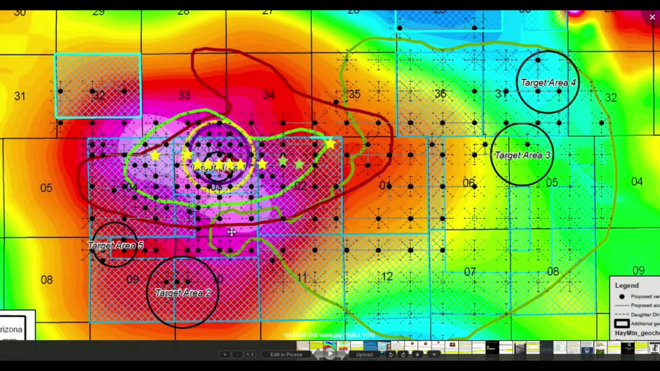Click the Upload button
This screenshot has height=371, width=660.
364,355
